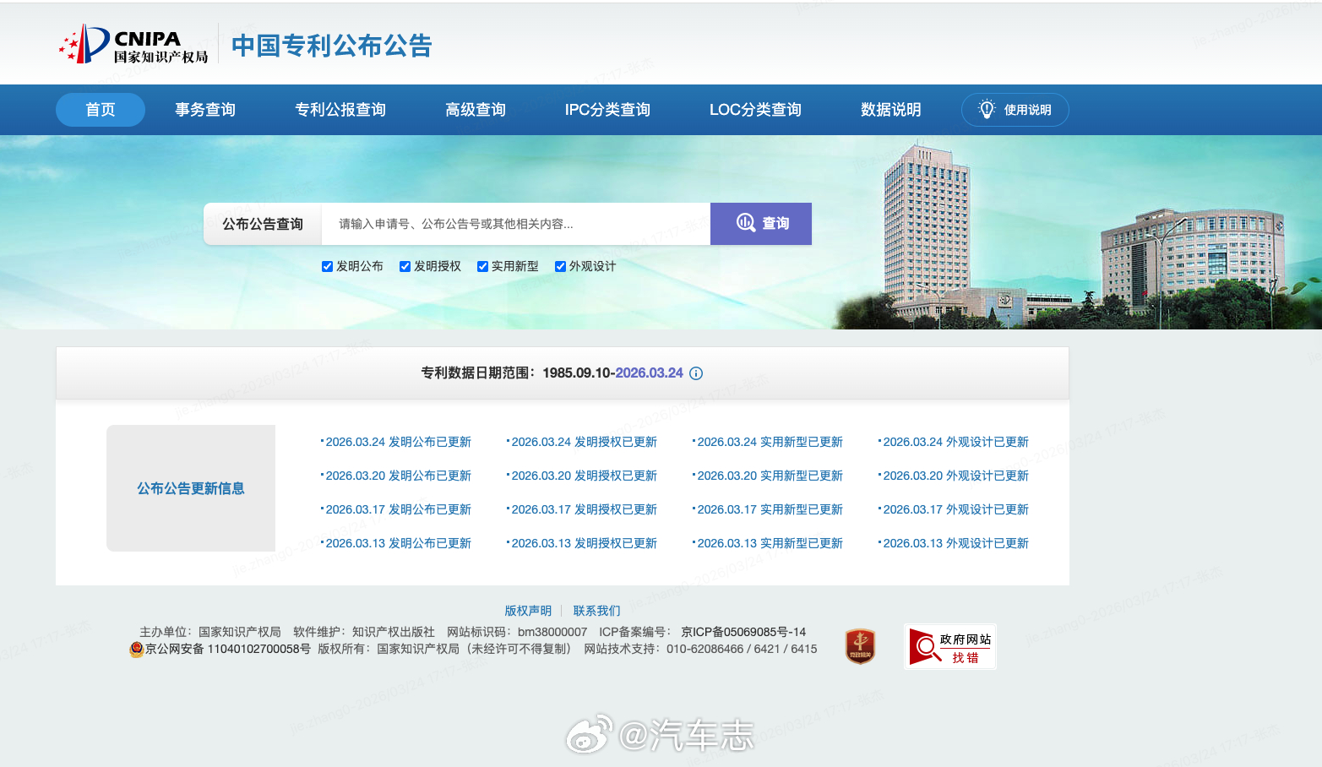This screenshot has width=1322, height=767.
Task: Click the 联系我们 contact link
Action: point(596,610)
